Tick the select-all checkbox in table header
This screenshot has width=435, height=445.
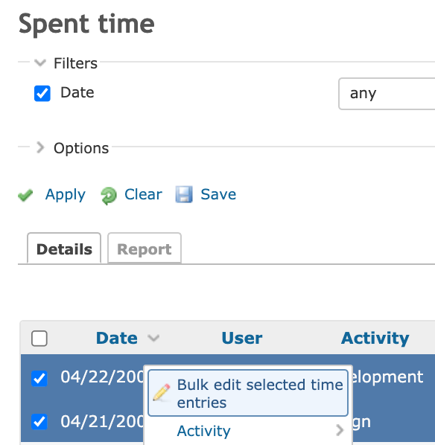39,339
